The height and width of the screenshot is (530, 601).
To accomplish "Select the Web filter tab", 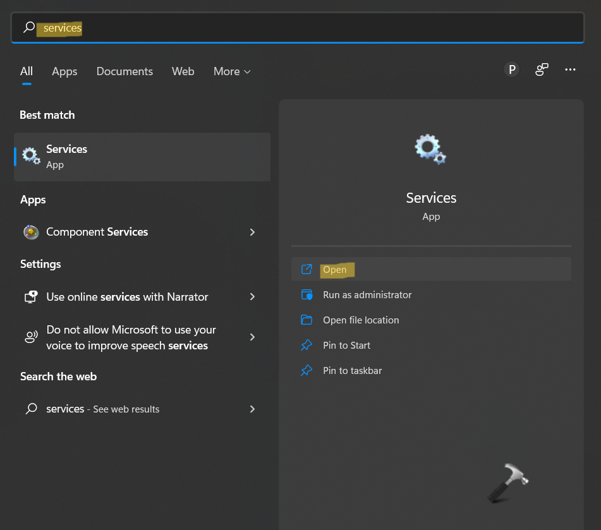I will click(183, 71).
